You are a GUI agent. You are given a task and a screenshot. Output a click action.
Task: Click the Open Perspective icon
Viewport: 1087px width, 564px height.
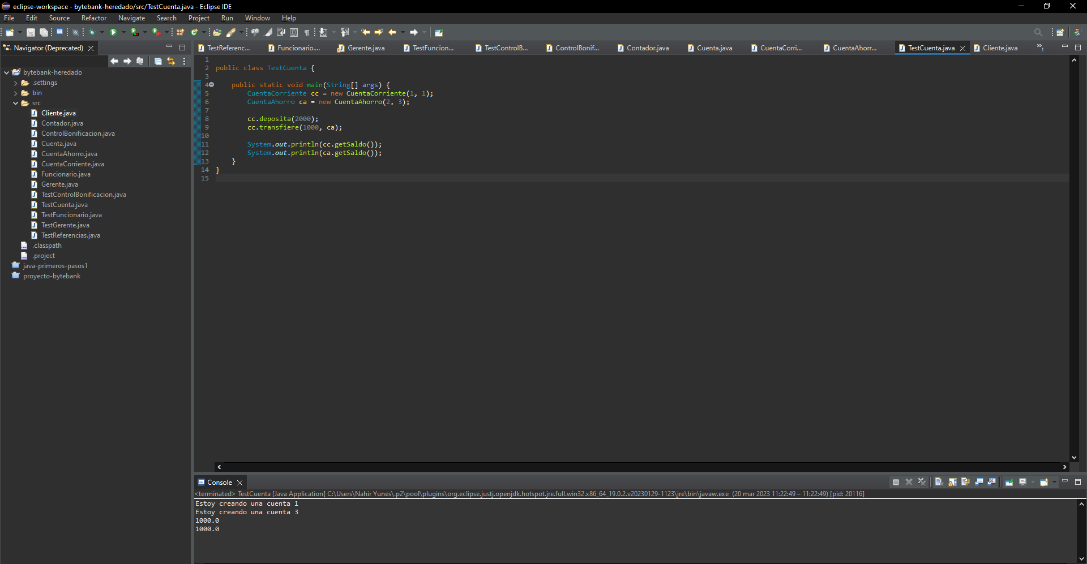1060,32
